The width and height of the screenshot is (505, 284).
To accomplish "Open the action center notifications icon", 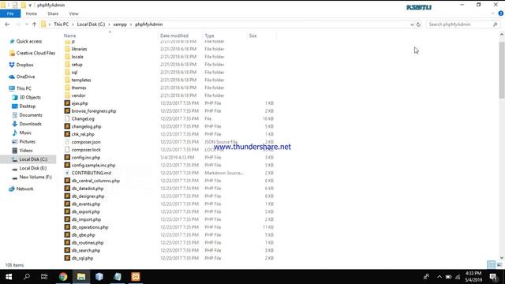I will [493, 277].
